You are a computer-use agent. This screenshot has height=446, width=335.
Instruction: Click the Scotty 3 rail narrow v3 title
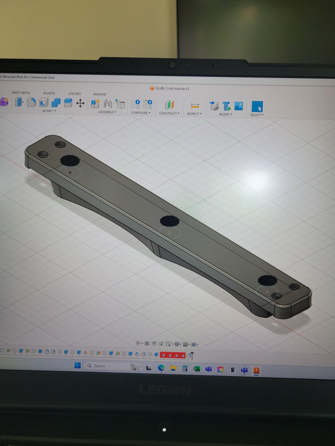(172, 89)
